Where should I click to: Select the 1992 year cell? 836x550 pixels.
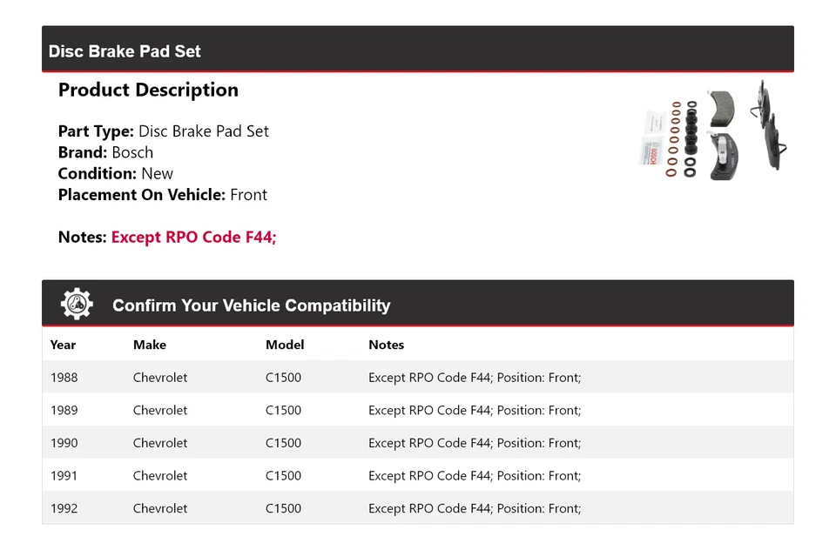point(64,508)
